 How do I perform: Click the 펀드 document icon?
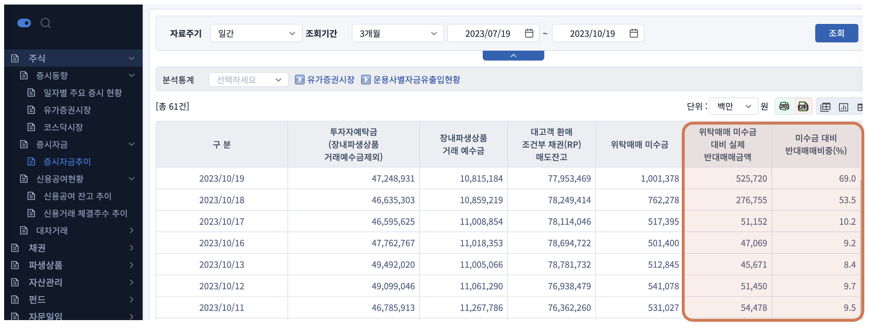[x=15, y=299]
